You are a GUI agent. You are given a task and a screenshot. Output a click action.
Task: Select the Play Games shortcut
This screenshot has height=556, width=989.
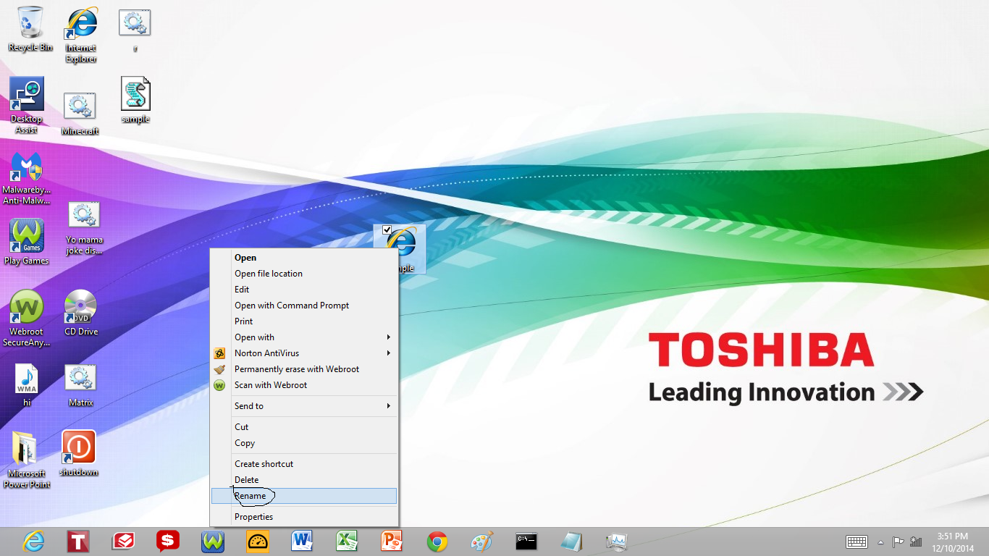point(27,242)
